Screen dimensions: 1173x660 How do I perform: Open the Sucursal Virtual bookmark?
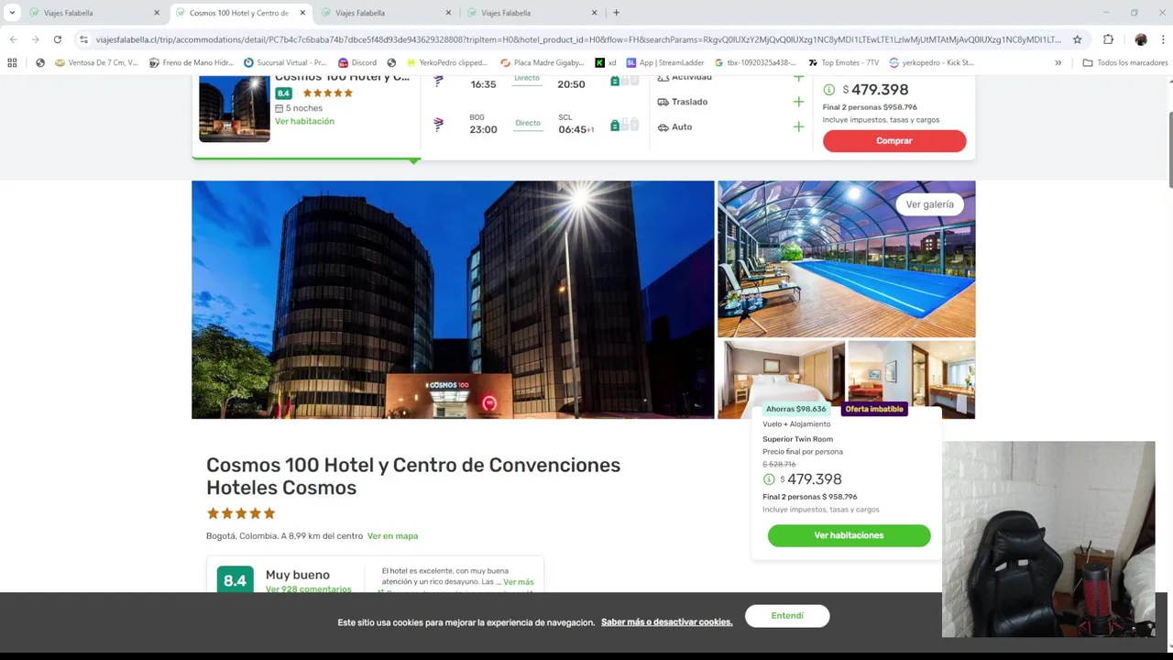tap(285, 62)
